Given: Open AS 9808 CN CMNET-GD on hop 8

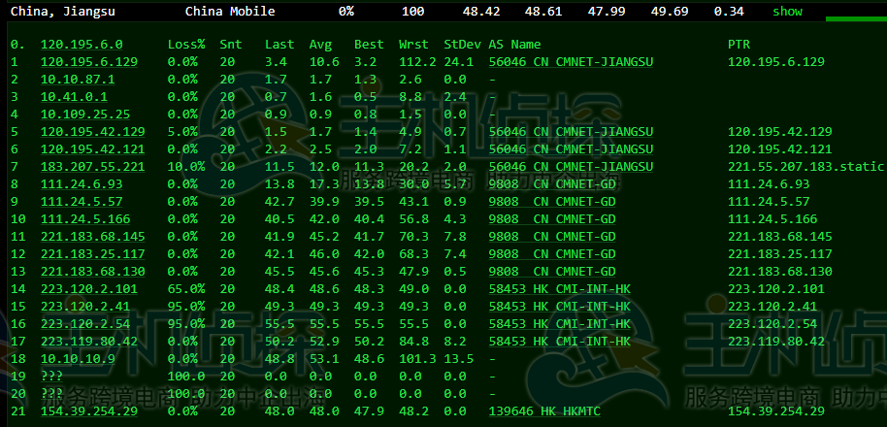Looking at the screenshot, I should coord(551,184).
